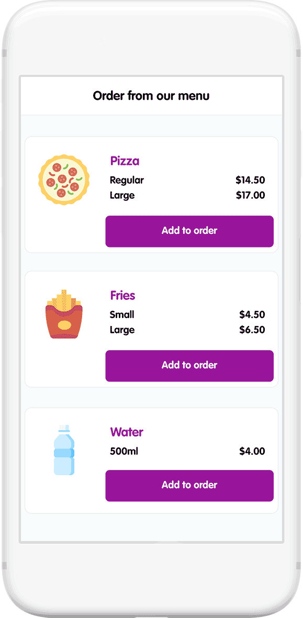The width and height of the screenshot is (303, 618).
Task: Choose the Small fries size
Action: (x=121, y=314)
